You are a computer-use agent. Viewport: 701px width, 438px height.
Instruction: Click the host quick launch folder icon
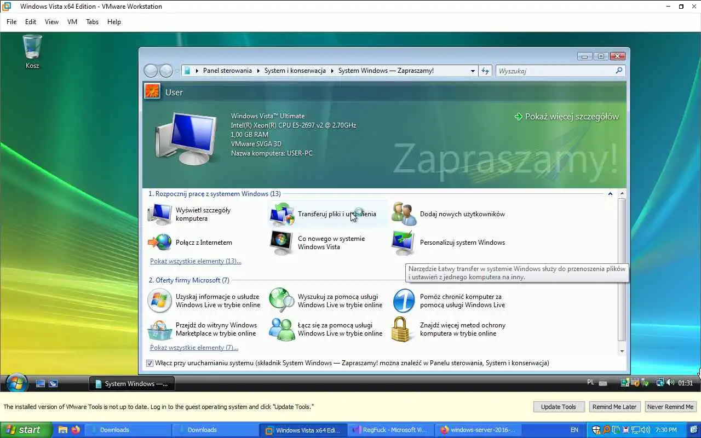63,430
